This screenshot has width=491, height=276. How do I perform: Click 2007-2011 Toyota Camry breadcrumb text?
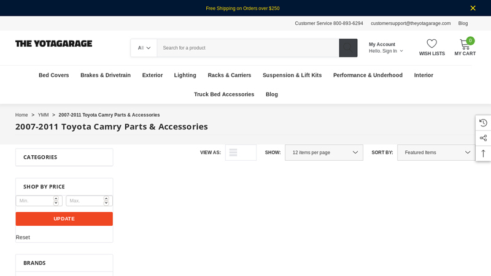(x=109, y=115)
